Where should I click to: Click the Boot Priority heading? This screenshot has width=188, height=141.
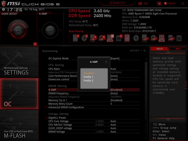(x=76, y=31)
